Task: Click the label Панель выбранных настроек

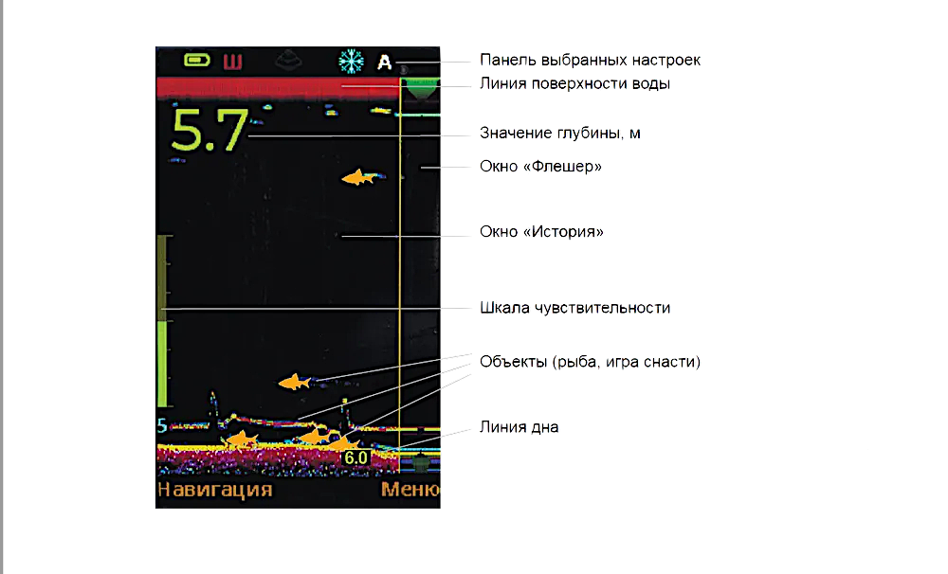Action: (x=590, y=60)
